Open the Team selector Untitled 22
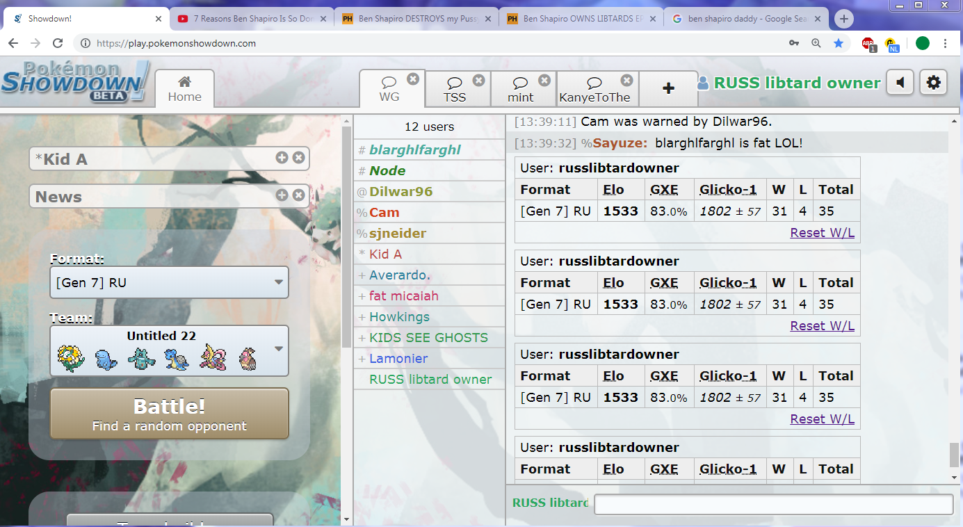Viewport: 963px width, 527px height. click(x=170, y=350)
